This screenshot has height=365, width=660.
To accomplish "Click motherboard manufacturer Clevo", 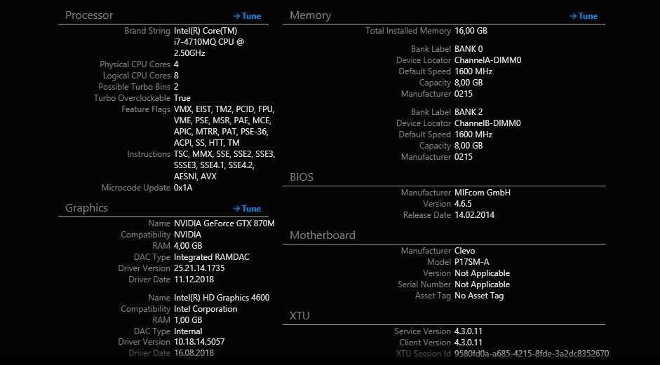I will click(465, 251).
